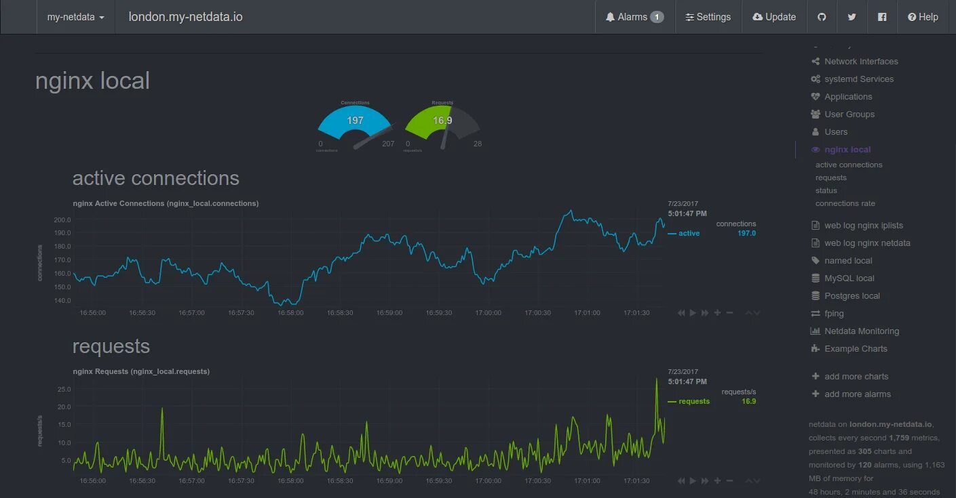Screen dimensions: 956x498
Task: Go to Network Interfaces section
Action: pyautogui.click(x=854, y=61)
